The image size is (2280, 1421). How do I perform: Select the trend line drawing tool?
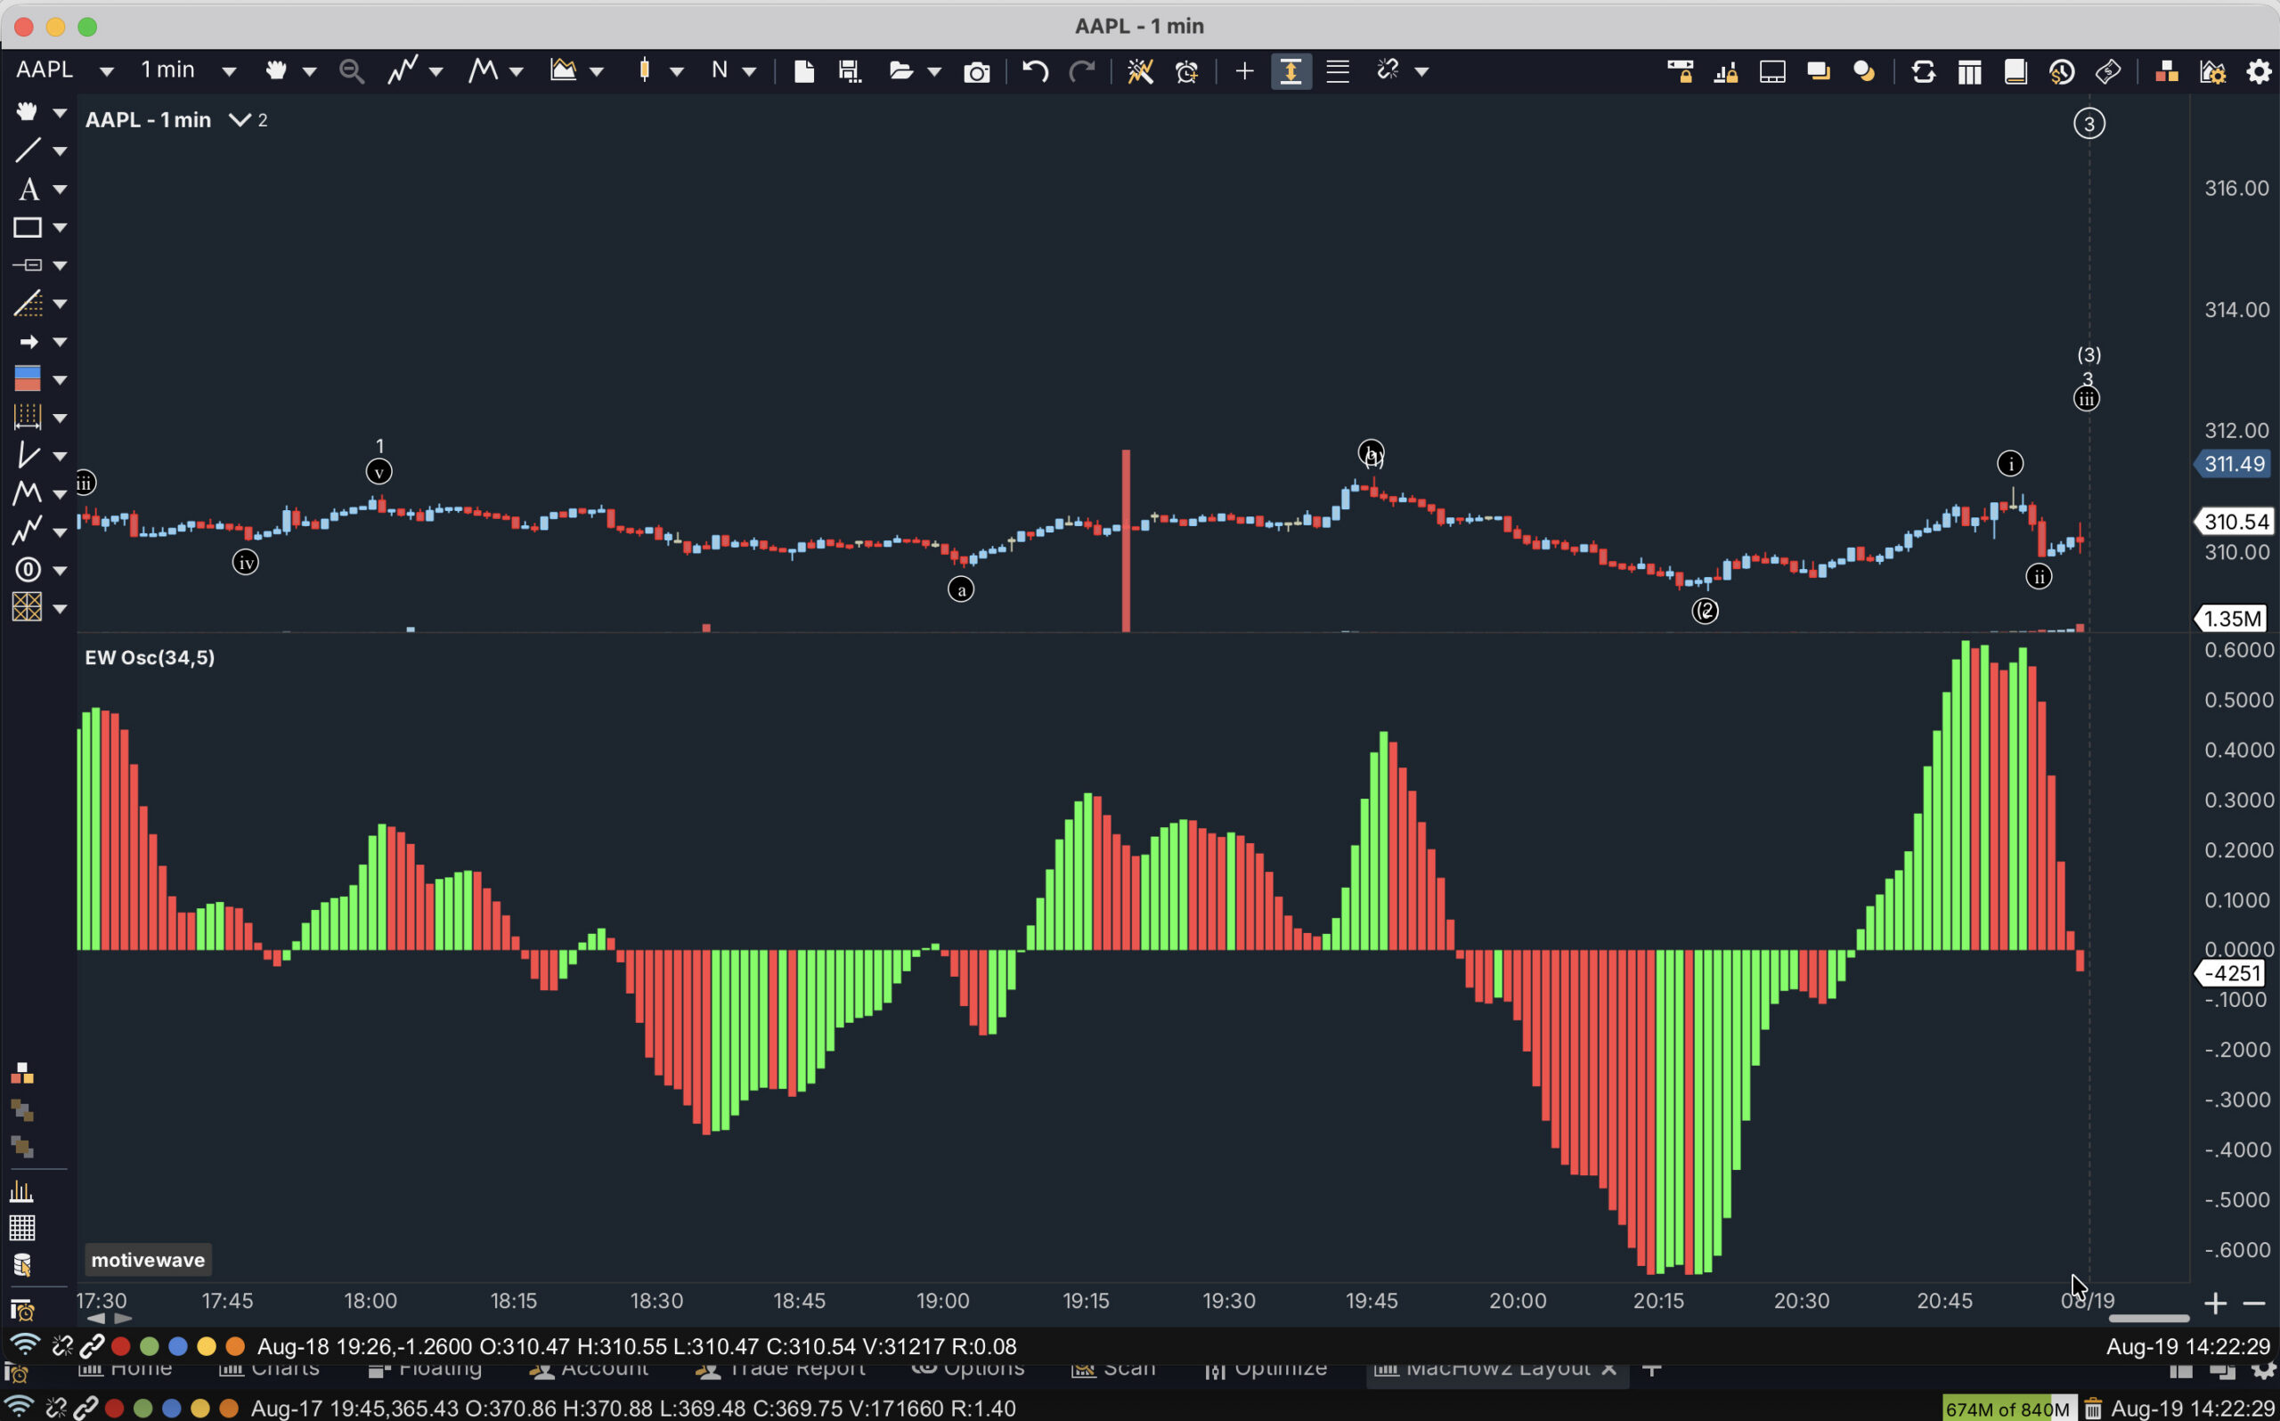click(x=28, y=150)
